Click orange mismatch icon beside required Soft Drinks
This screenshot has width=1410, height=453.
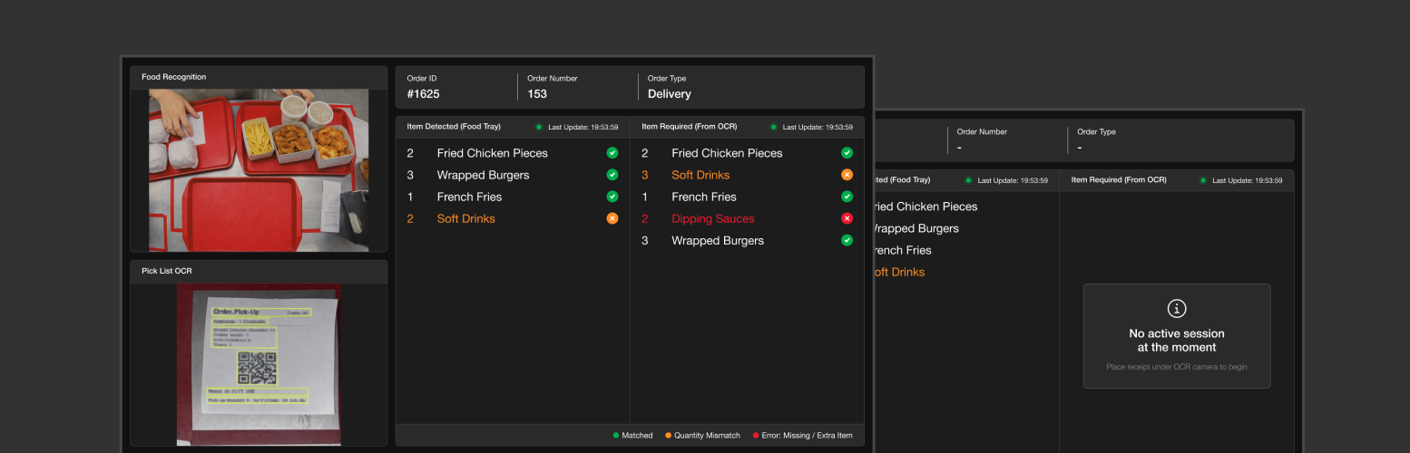point(847,175)
